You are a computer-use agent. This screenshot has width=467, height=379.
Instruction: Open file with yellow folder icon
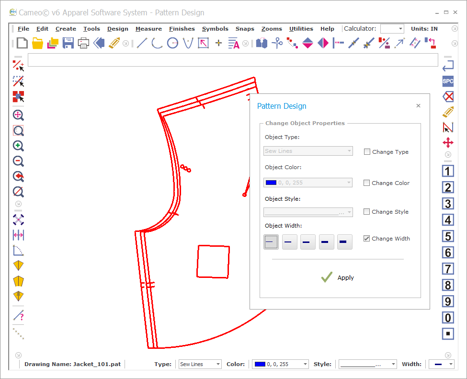click(x=37, y=43)
